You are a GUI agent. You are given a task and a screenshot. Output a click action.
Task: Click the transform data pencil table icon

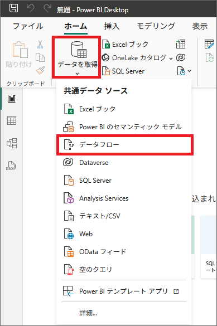209,44
